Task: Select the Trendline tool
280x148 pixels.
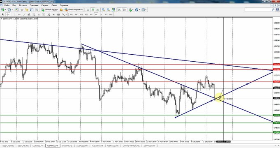Action: (x=24, y=14)
